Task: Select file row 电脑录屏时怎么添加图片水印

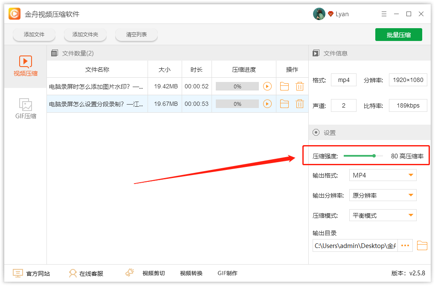Action: click(x=177, y=86)
